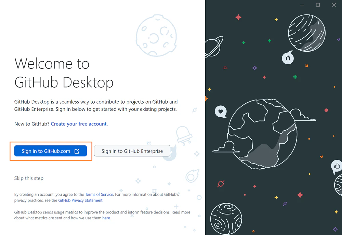Click Sign in to GitHub Enterprise button
The height and width of the screenshot is (235, 342).
coord(132,151)
